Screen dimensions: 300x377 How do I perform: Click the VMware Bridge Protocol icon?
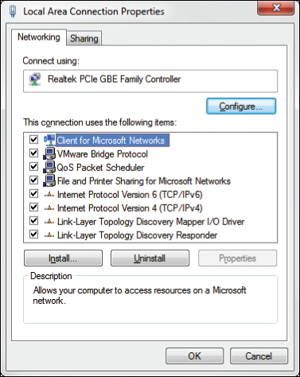pyautogui.click(x=49, y=154)
